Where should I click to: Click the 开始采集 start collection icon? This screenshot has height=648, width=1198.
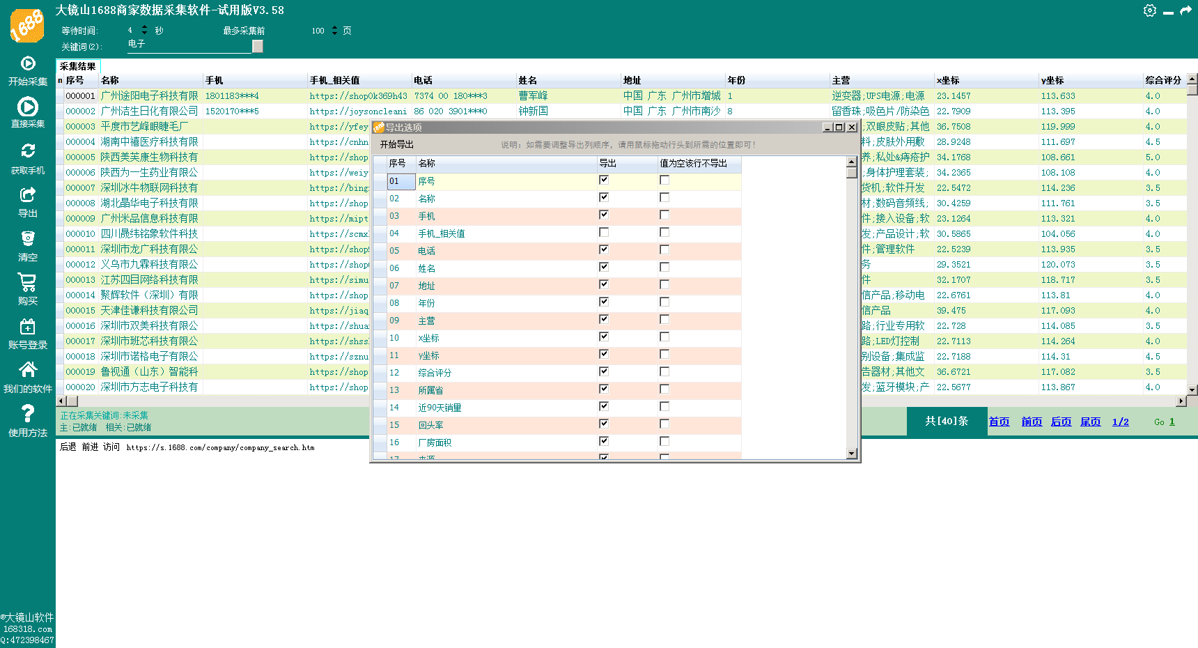(x=28, y=64)
